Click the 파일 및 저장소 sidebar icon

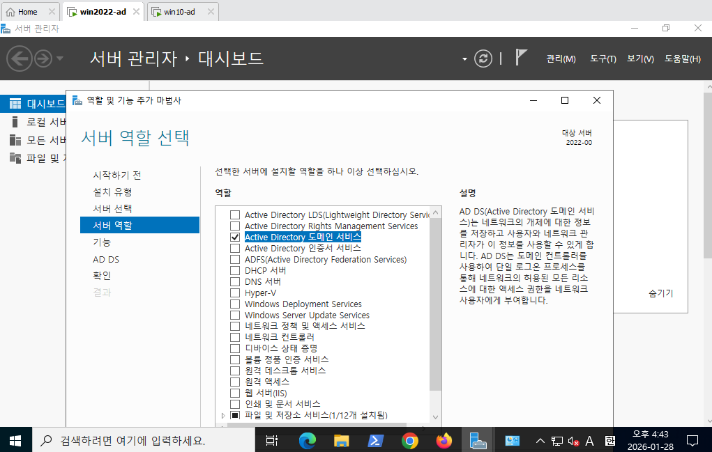point(15,158)
